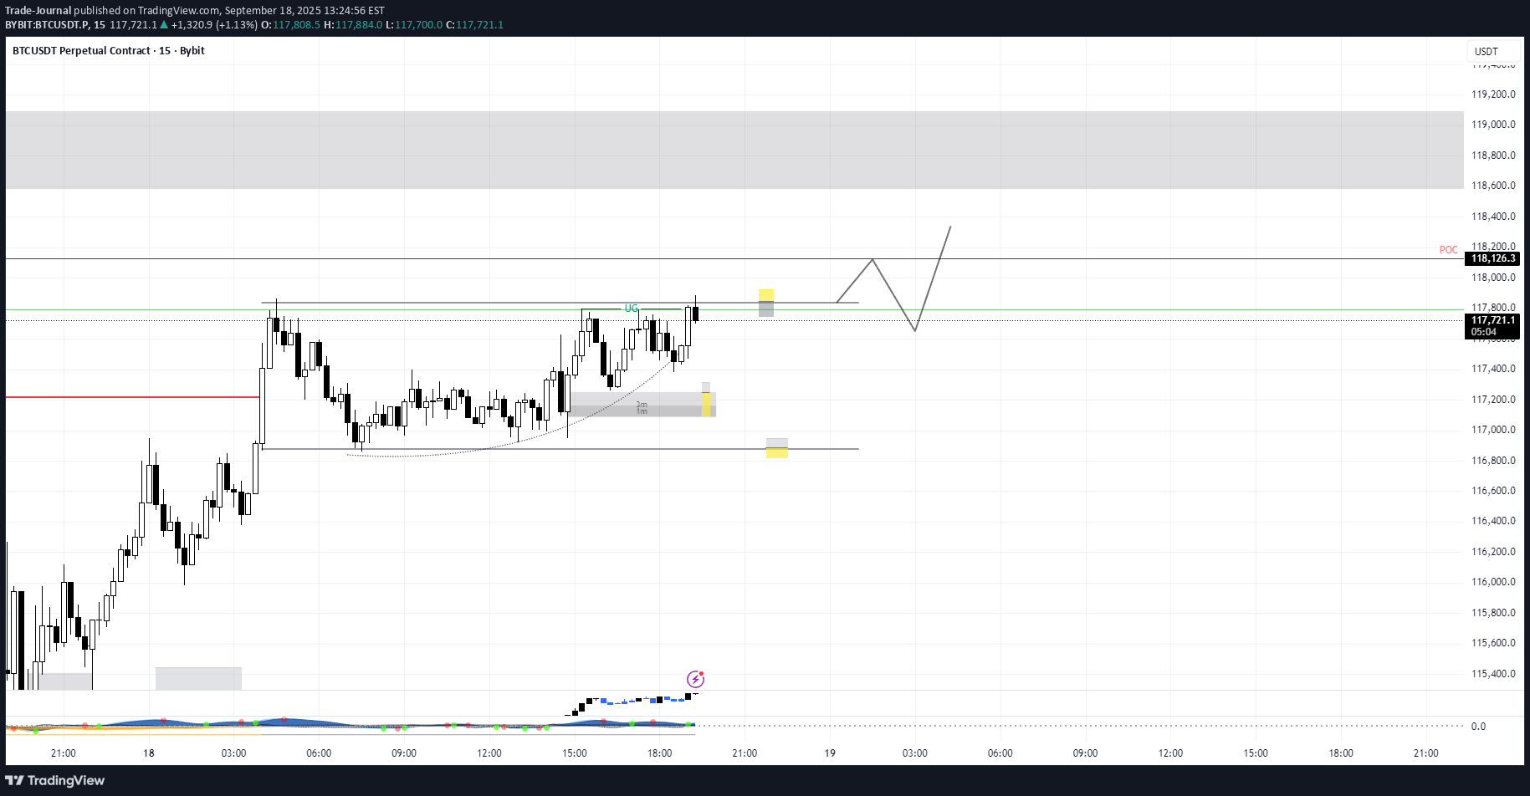Click the 117,721.1 last price label

pos(1494,320)
